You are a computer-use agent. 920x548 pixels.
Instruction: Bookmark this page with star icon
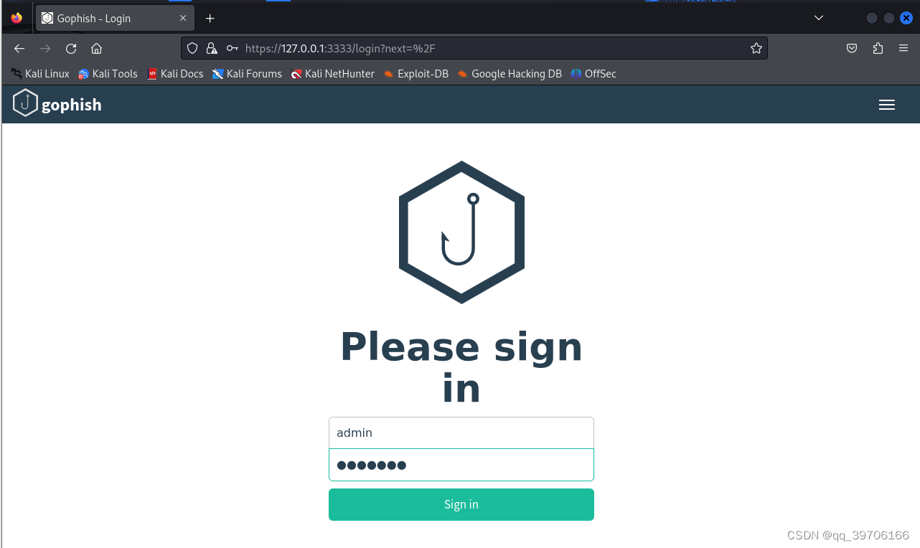[x=756, y=48]
